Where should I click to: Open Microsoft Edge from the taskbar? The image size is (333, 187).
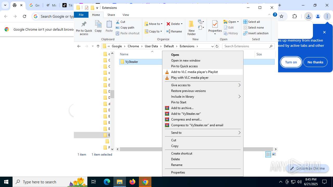coord(107,182)
